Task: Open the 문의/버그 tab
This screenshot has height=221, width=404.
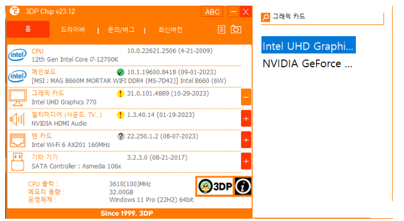Action: 121,30
